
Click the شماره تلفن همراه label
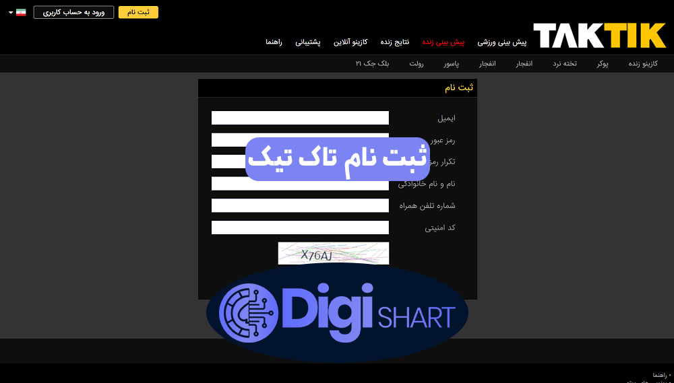coord(427,206)
